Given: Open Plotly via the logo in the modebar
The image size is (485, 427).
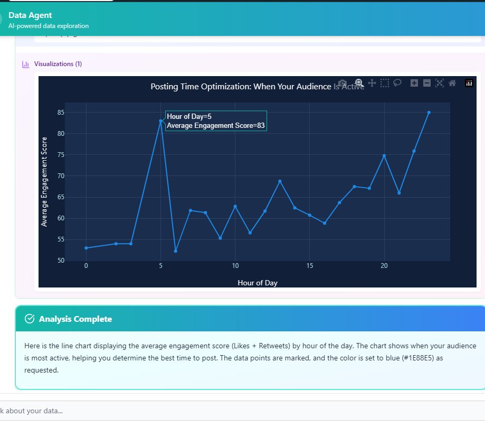Looking at the screenshot, I should tap(468, 83).
